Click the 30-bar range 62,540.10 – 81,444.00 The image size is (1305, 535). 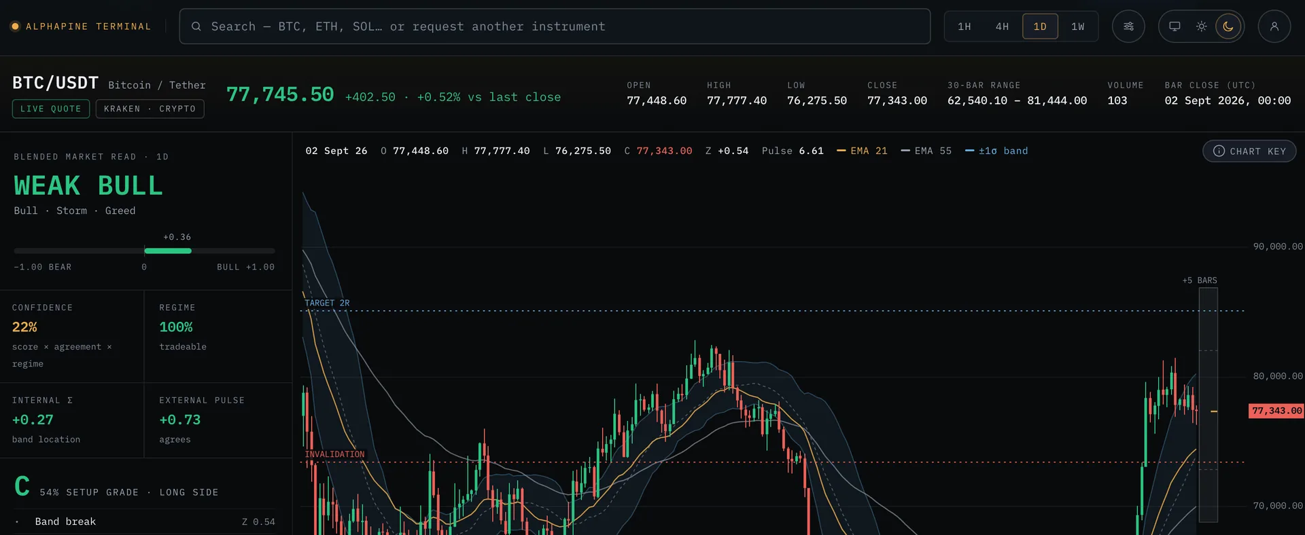(x=1017, y=100)
